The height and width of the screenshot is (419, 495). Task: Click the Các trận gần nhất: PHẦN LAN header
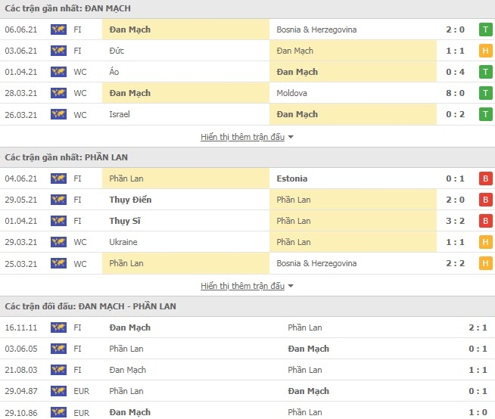tap(67, 157)
